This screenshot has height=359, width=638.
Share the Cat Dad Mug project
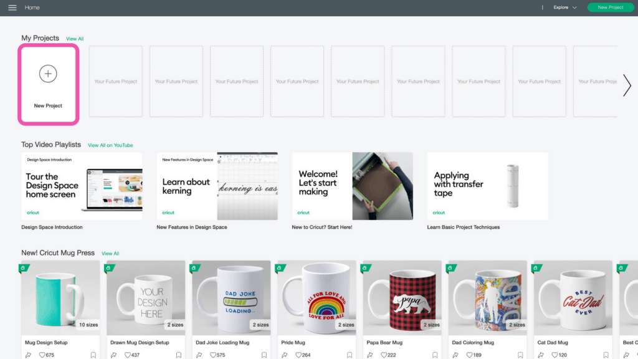click(541, 355)
